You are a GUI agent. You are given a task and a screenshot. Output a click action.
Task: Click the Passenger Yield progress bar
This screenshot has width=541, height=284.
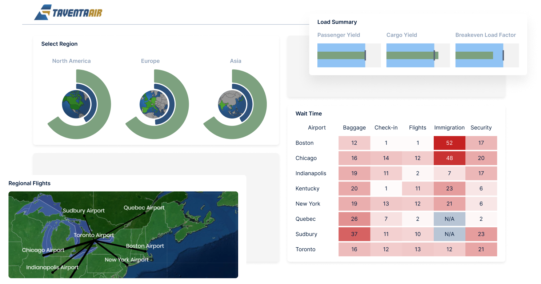(342, 55)
